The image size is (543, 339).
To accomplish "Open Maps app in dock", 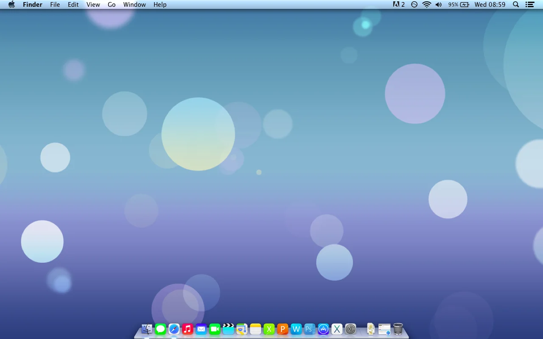I will pos(242,329).
